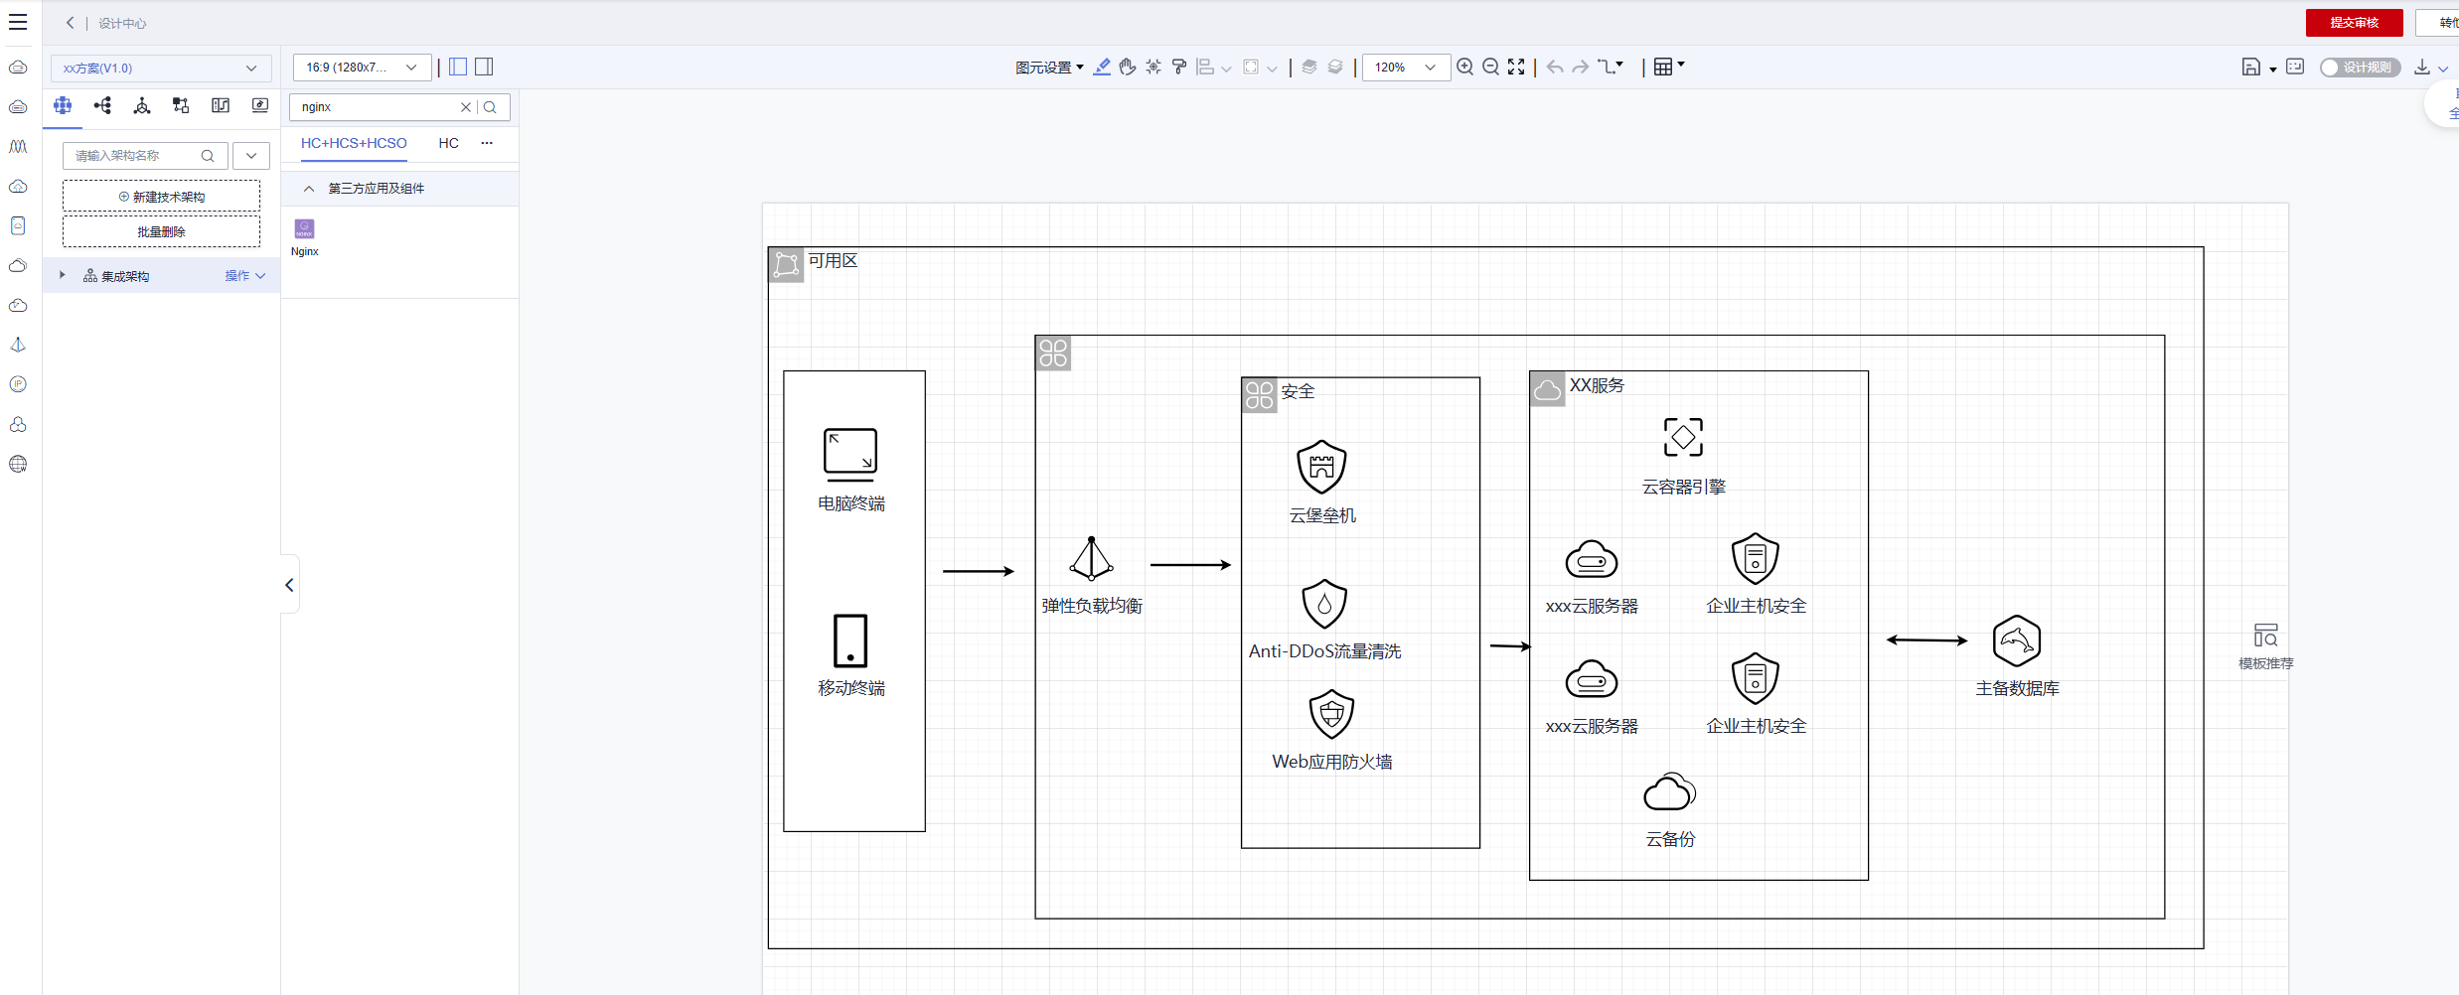Open the download options chevron
The height and width of the screenshot is (995, 2459).
point(2443,70)
